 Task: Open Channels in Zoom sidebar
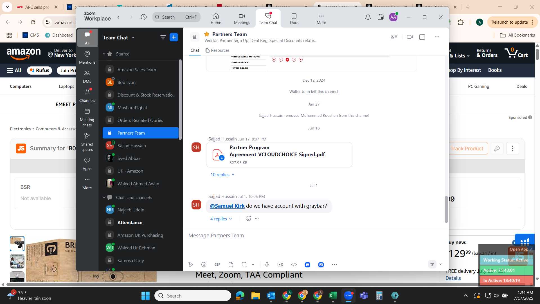click(87, 96)
